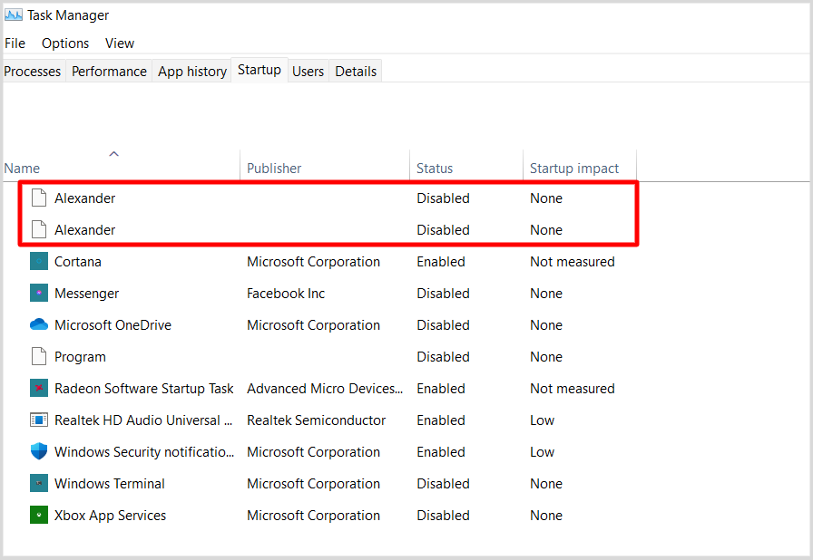The width and height of the screenshot is (813, 560).
Task: Click the Low impact for Windows Security
Action: (x=543, y=452)
